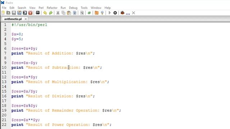Click the line $y=5;
The height and width of the screenshot is (129, 230).
coord(17,39)
